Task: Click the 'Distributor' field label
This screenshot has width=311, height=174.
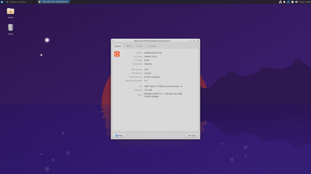Action: 138,64
